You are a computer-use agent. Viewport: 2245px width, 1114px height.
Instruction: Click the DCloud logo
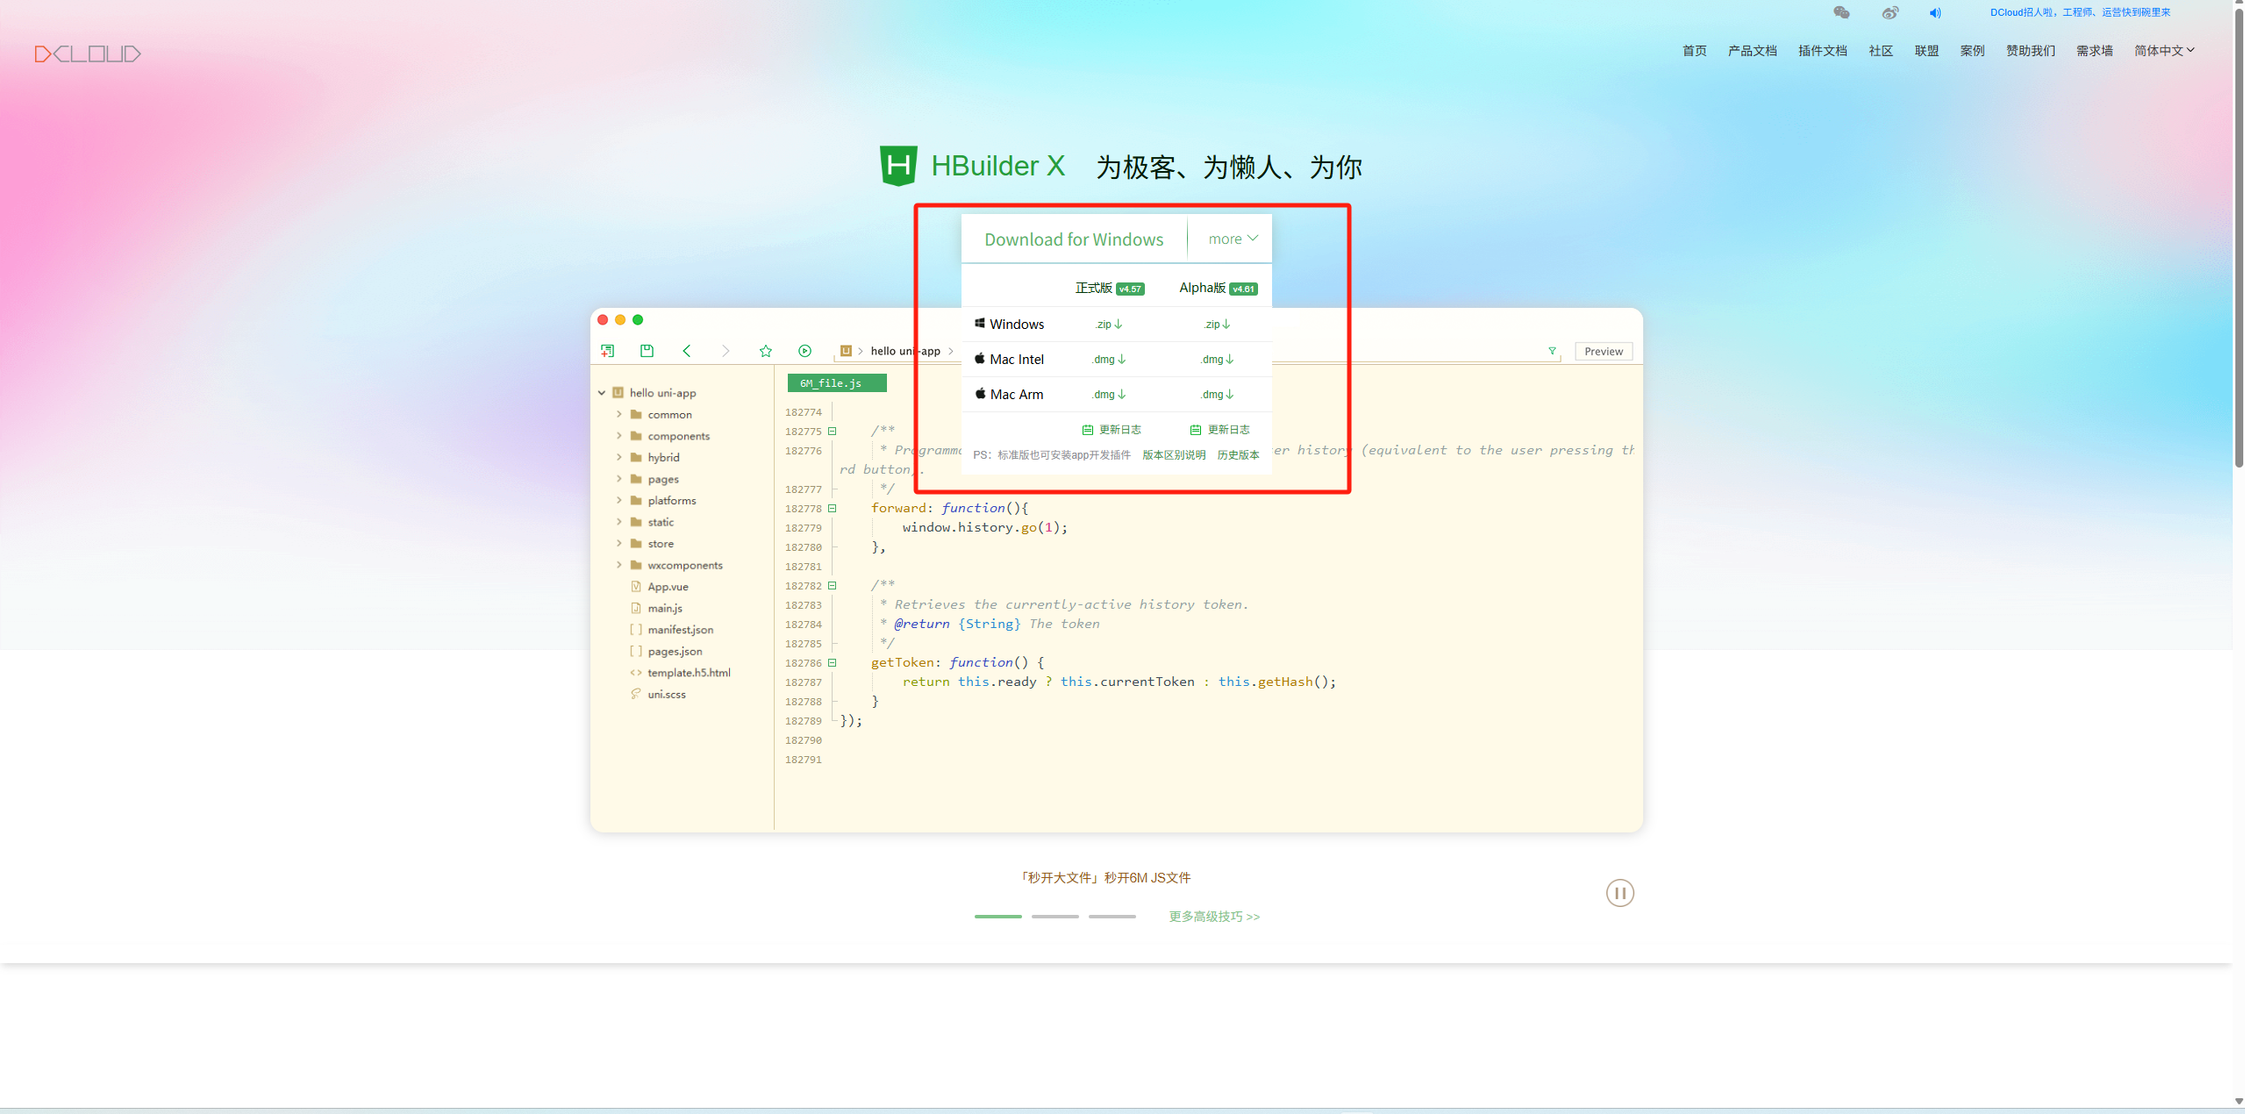[88, 54]
